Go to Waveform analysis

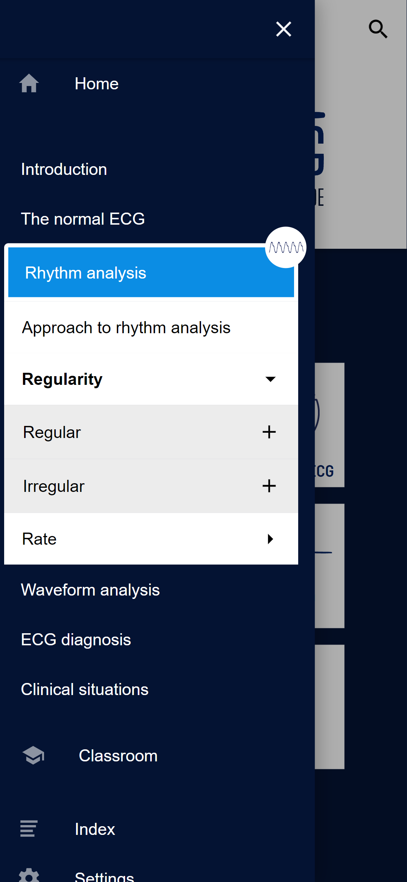tap(90, 590)
